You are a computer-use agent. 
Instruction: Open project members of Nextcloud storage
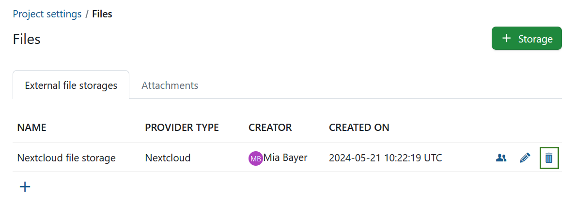(x=501, y=158)
